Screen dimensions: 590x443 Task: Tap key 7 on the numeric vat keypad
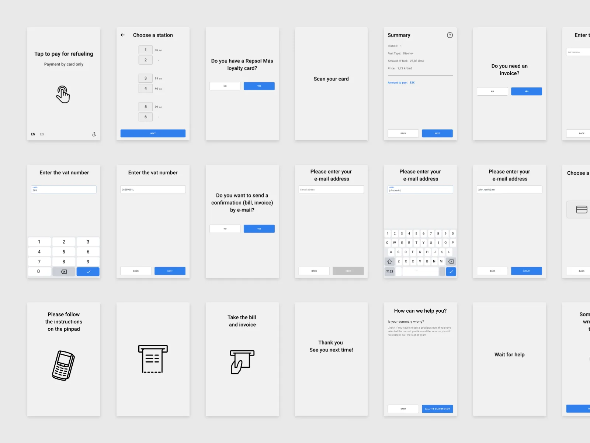tap(39, 262)
